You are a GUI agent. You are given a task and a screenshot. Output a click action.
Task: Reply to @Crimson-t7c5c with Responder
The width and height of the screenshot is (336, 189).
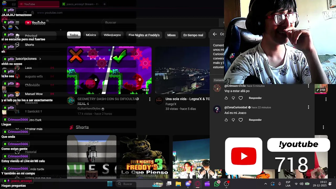point(255,98)
